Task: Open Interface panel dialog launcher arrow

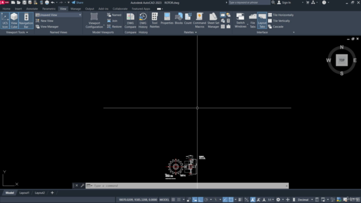Action: click(294, 33)
